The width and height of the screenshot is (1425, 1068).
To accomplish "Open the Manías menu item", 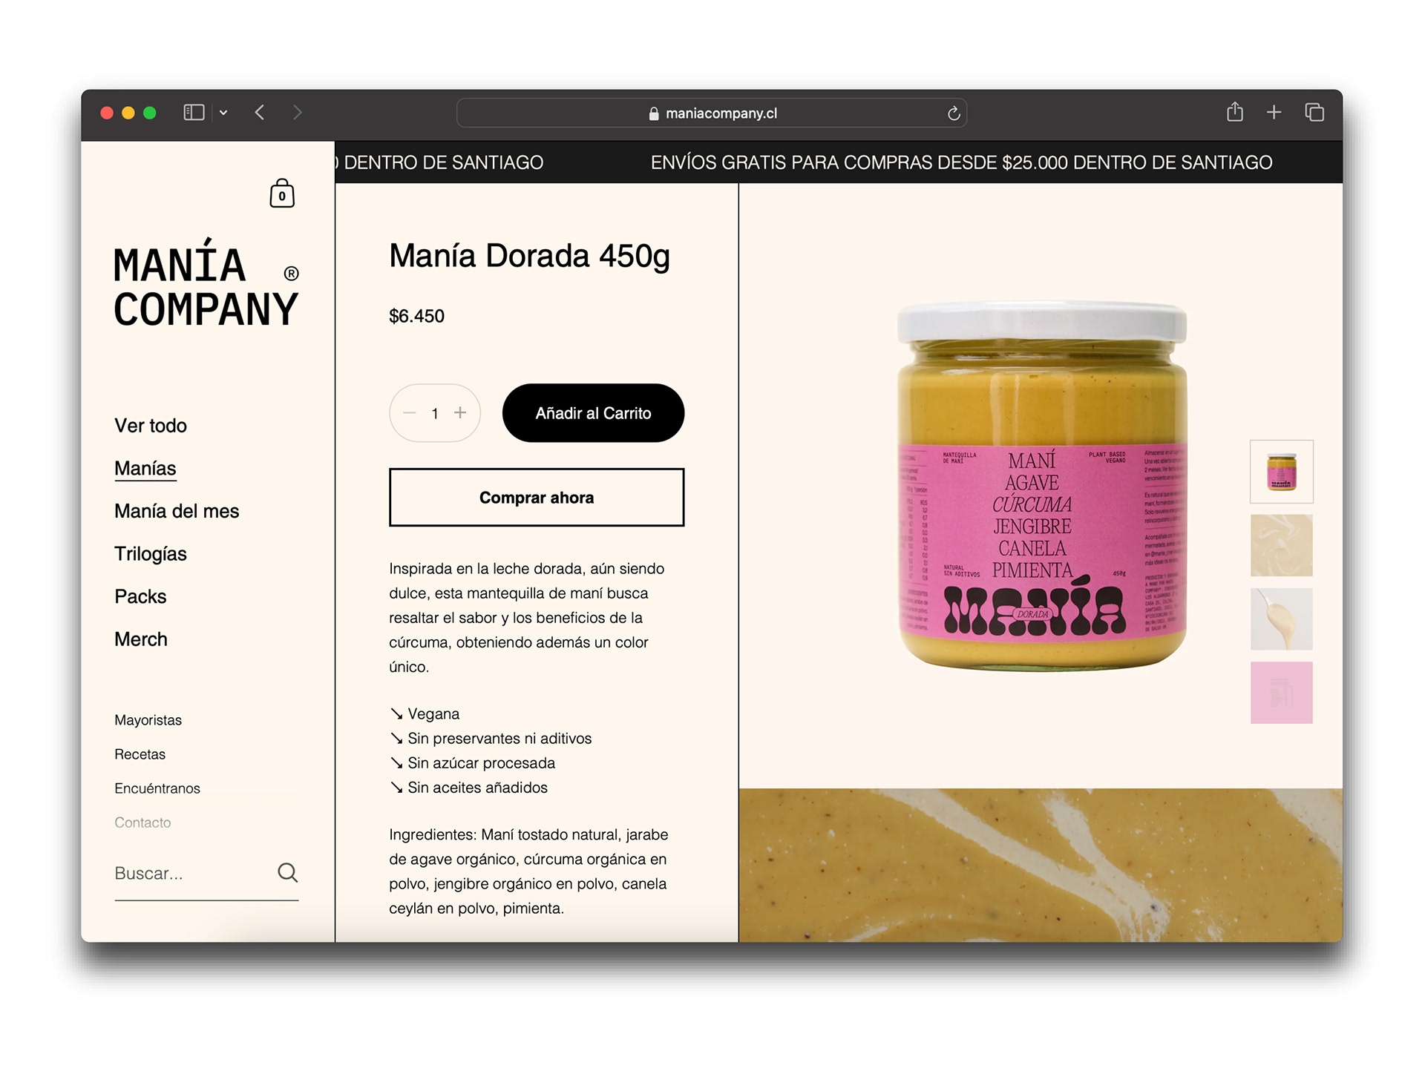I will coord(145,469).
